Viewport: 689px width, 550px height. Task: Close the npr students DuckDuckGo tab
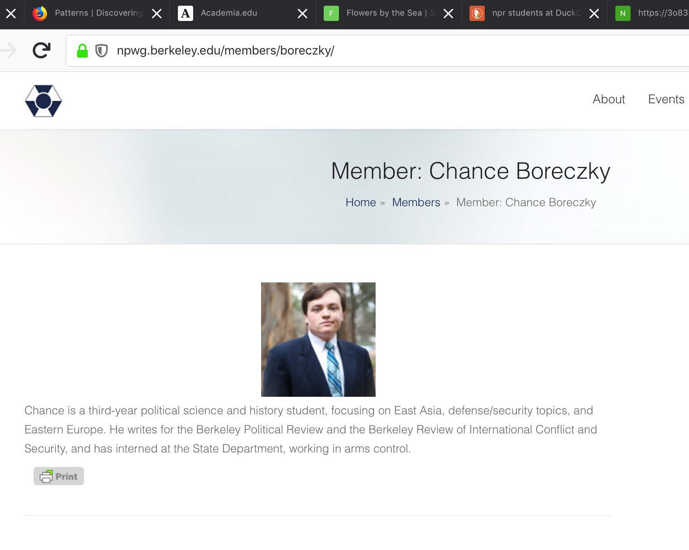point(594,14)
